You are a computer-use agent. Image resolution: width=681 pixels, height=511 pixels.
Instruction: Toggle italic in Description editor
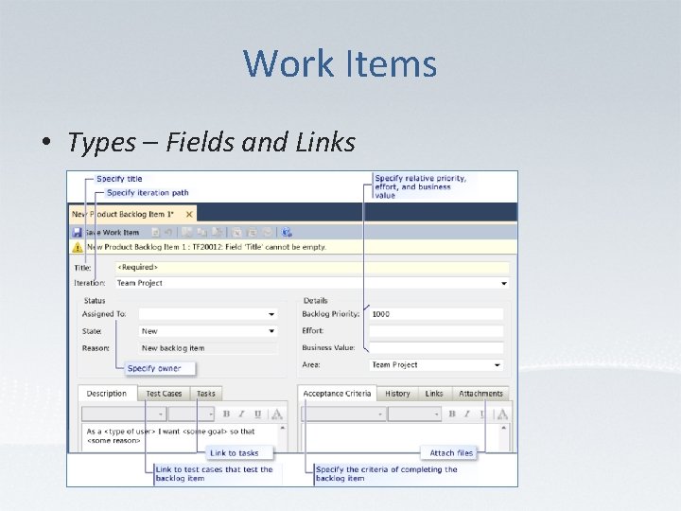pyautogui.click(x=242, y=414)
